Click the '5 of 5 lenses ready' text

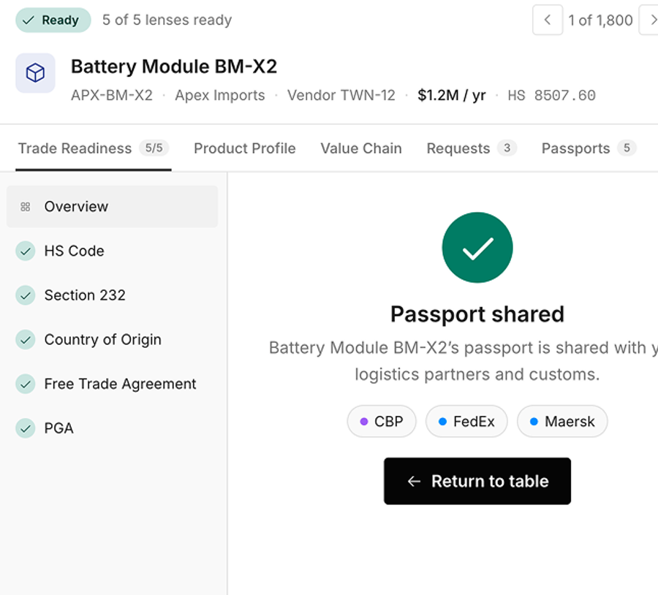(x=167, y=20)
